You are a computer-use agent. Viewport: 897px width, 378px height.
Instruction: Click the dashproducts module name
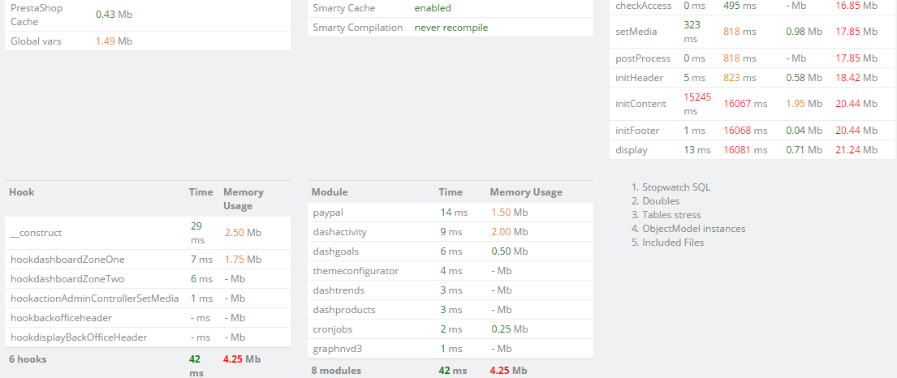tap(344, 309)
